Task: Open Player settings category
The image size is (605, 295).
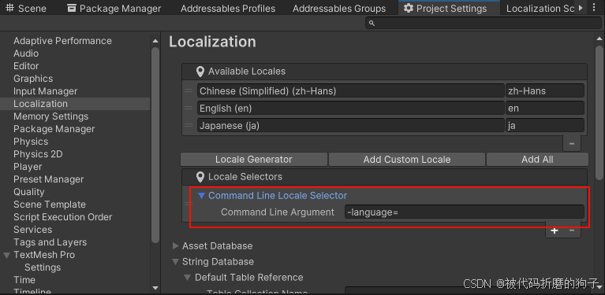Action: point(28,167)
